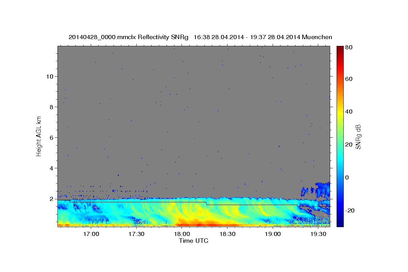Click the colorbar value 40
The width and height of the screenshot is (408, 272).
tap(349, 112)
